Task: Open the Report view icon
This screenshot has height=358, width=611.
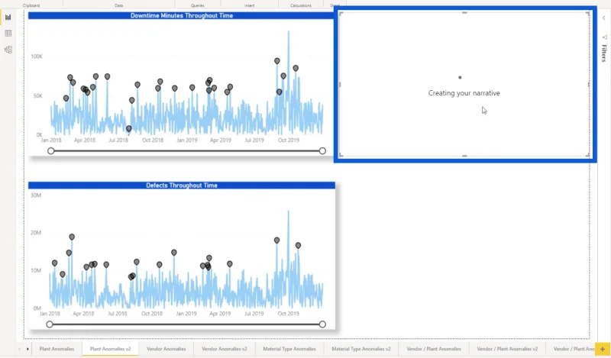Action: point(8,17)
